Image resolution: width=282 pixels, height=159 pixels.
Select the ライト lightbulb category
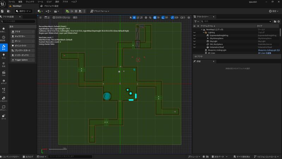(x=4, y=56)
